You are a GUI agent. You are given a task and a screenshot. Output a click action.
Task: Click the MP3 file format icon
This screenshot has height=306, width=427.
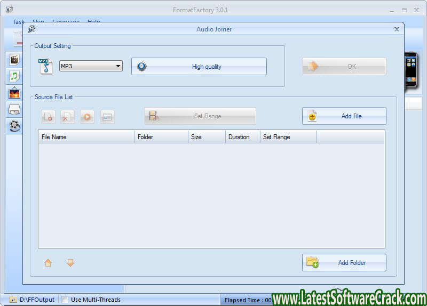click(x=45, y=66)
